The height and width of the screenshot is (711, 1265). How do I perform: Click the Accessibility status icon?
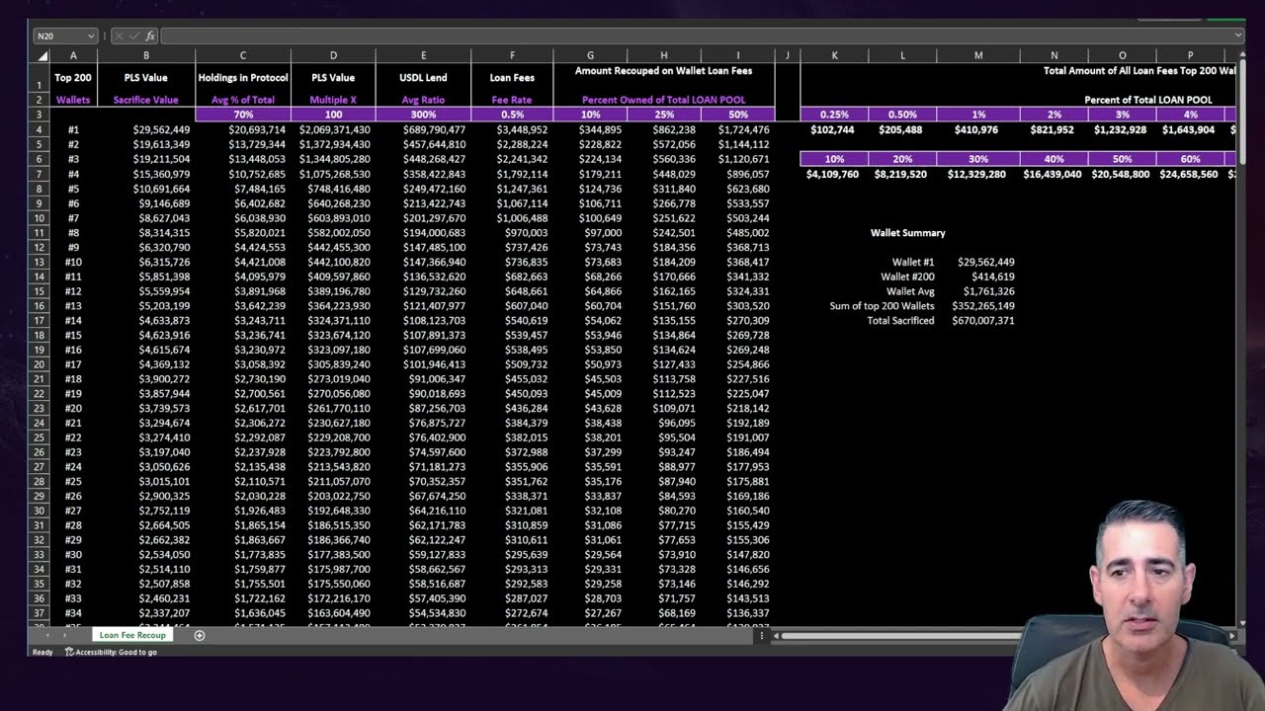[69, 652]
